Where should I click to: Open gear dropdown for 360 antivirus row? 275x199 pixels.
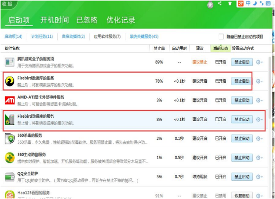pos(259,138)
